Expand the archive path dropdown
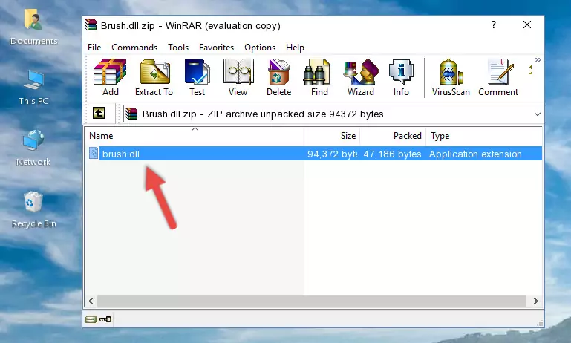Image resolution: width=571 pixels, height=343 pixels. coord(537,114)
